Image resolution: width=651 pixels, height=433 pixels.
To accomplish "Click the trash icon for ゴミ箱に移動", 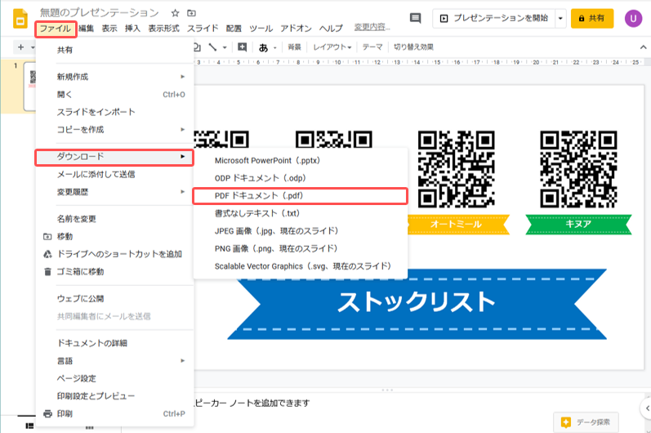I will point(47,272).
